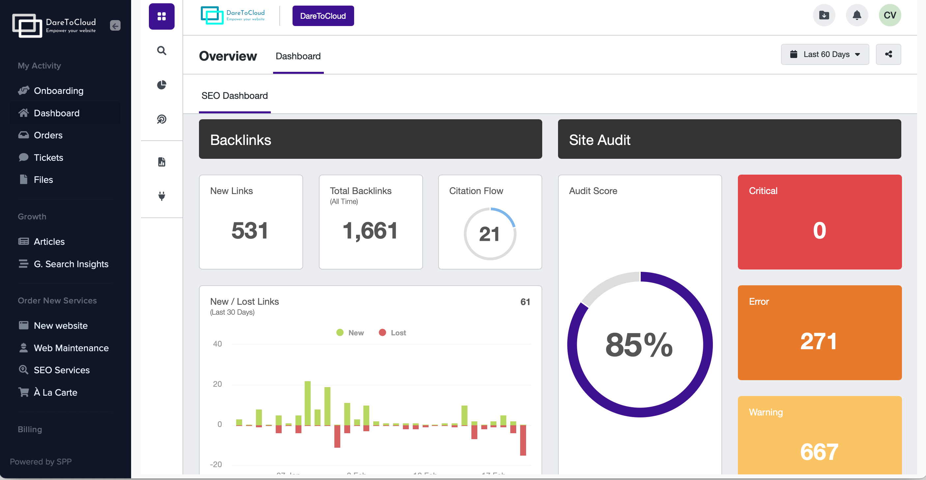Select the SEO Dashboard tab
926x480 pixels.
[x=234, y=96]
